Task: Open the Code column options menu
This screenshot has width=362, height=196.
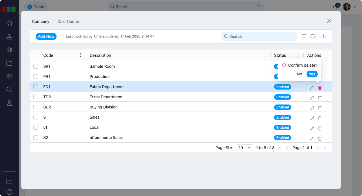Action: pyautogui.click(x=81, y=55)
